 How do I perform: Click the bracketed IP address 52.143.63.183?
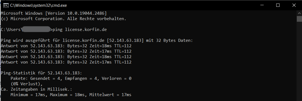click(125, 40)
